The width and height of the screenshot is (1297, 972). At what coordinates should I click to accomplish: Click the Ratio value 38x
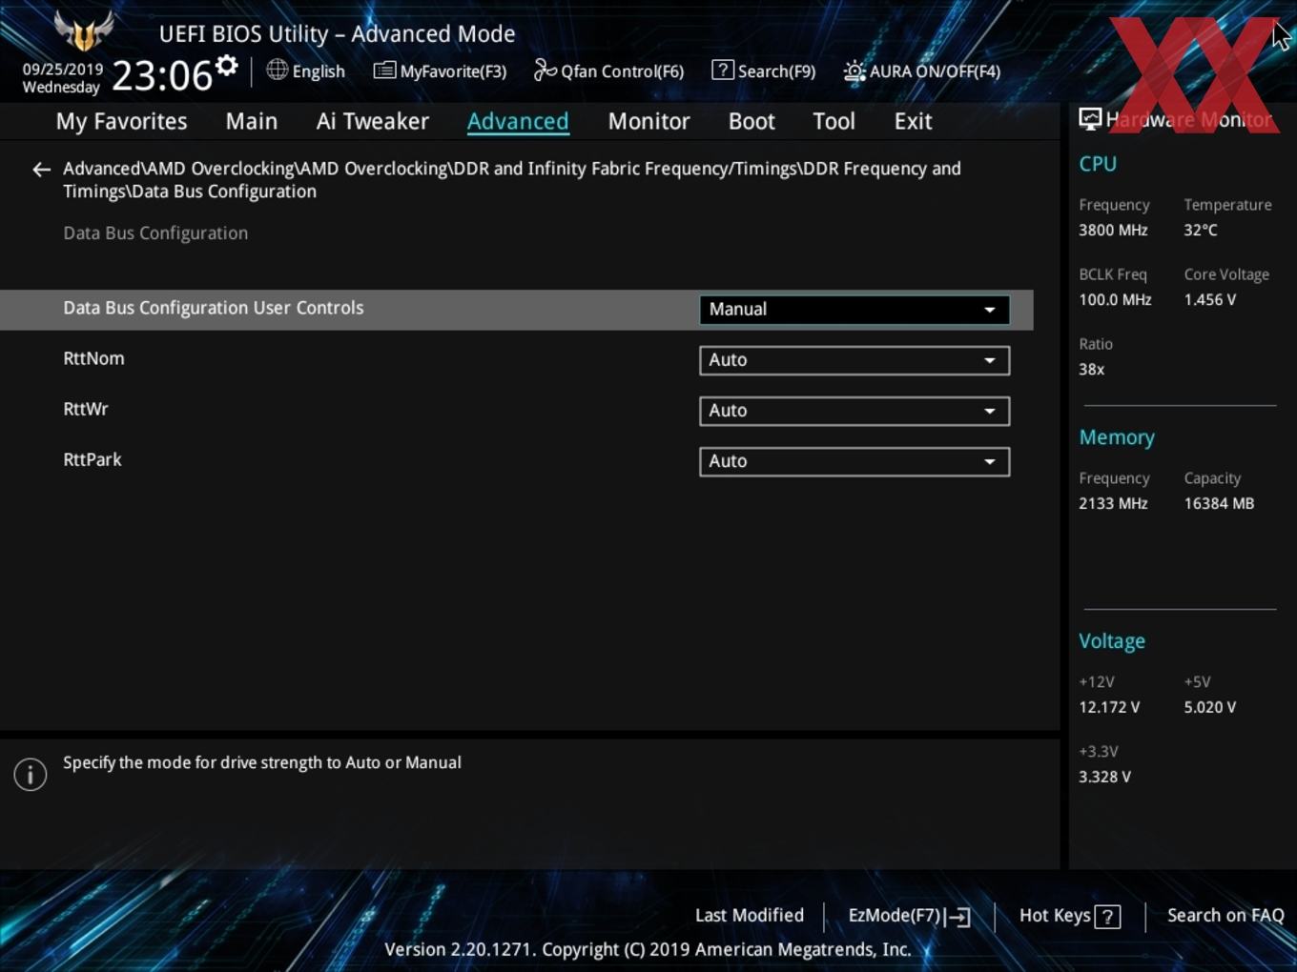tap(1092, 369)
